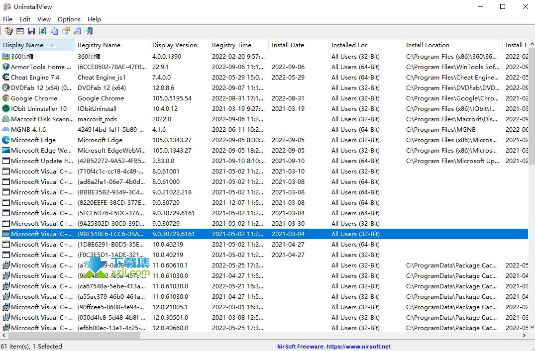Click the Exit door icon in the toolbar
The width and height of the screenshot is (535, 351).
point(89,31)
